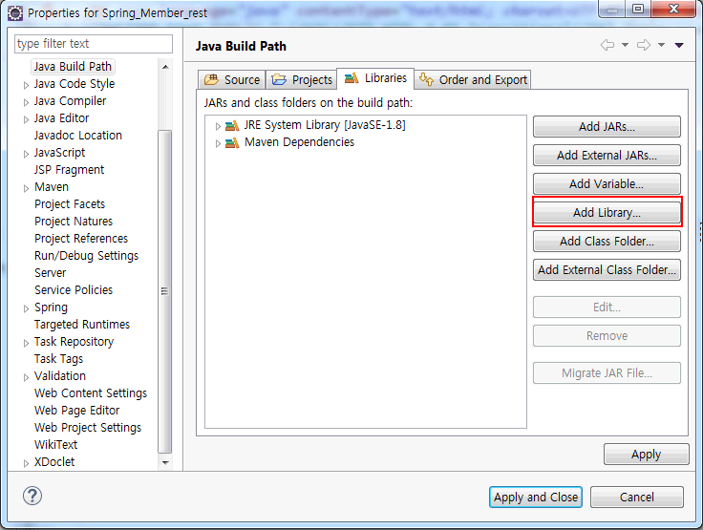Viewport: 703px width, 530px height.
Task: Expand Java Compiler category
Action: click(x=26, y=102)
